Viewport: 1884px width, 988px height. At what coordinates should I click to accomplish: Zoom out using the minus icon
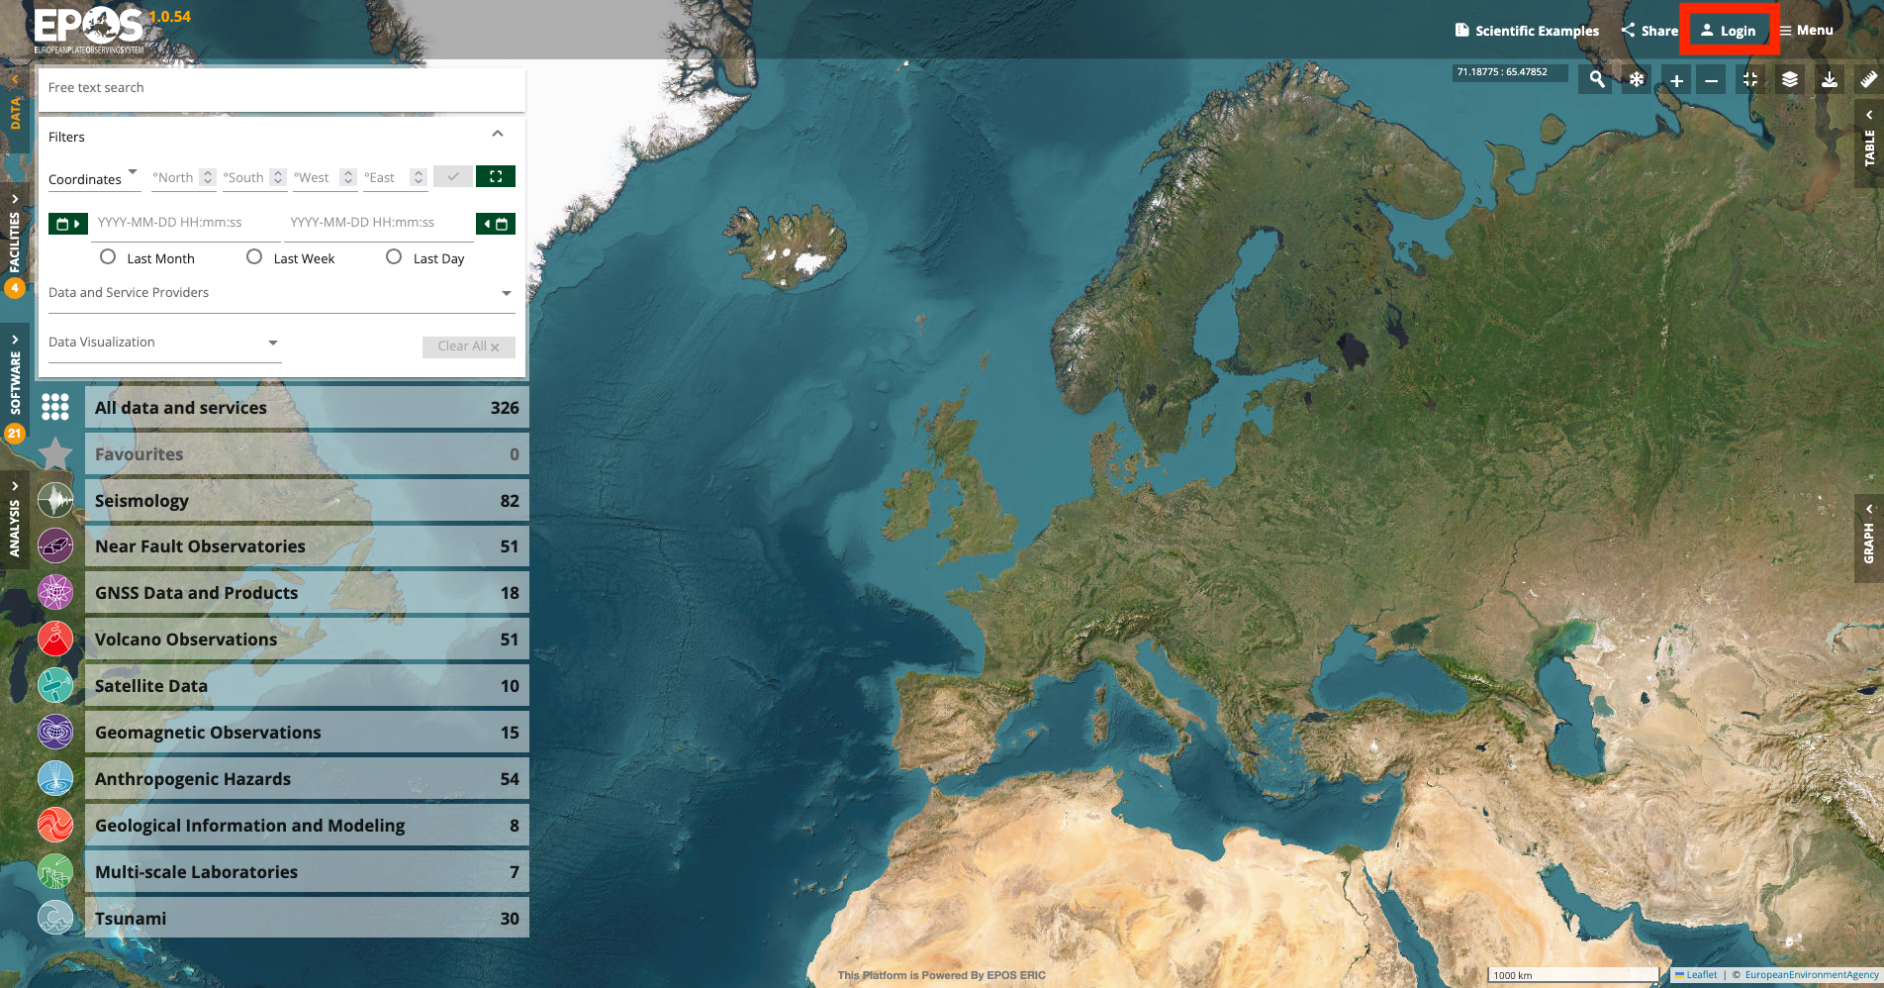point(1711,80)
